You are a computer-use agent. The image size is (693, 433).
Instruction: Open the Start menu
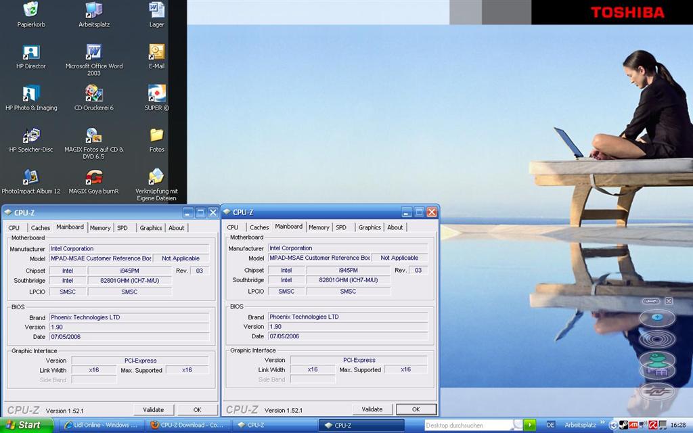point(26,425)
